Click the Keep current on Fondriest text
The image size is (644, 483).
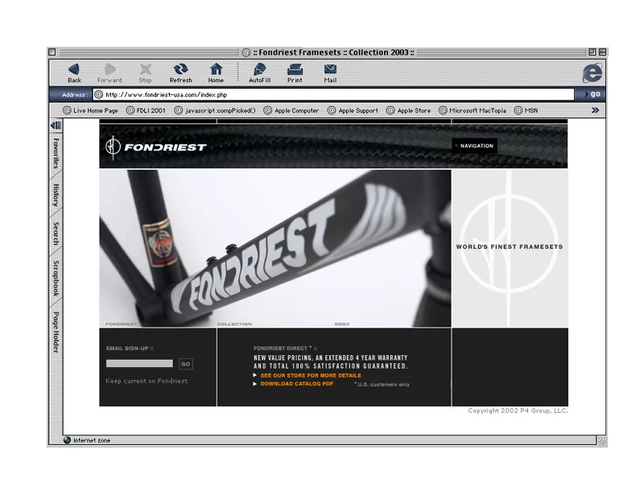[147, 381]
